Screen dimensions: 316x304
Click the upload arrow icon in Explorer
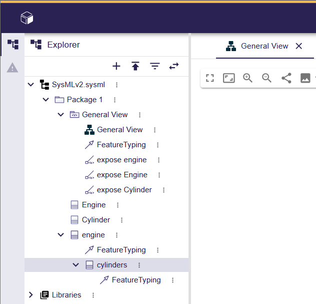point(135,66)
